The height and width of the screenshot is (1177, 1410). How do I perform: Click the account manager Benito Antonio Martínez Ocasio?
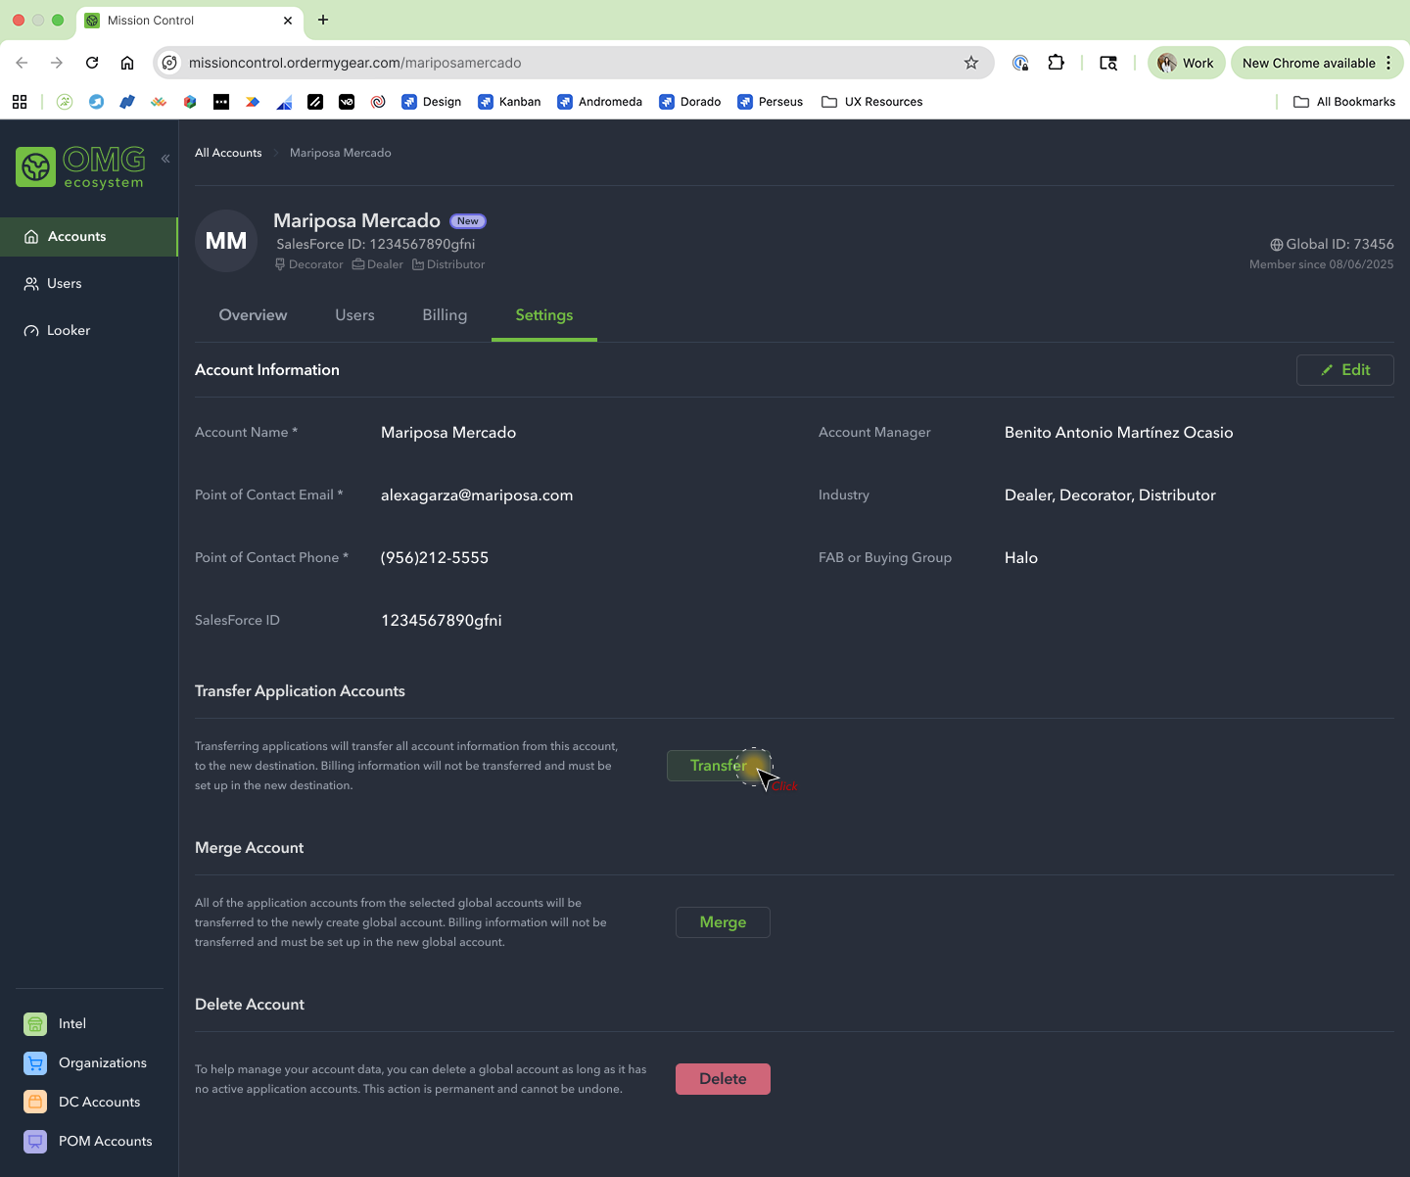1119,433
